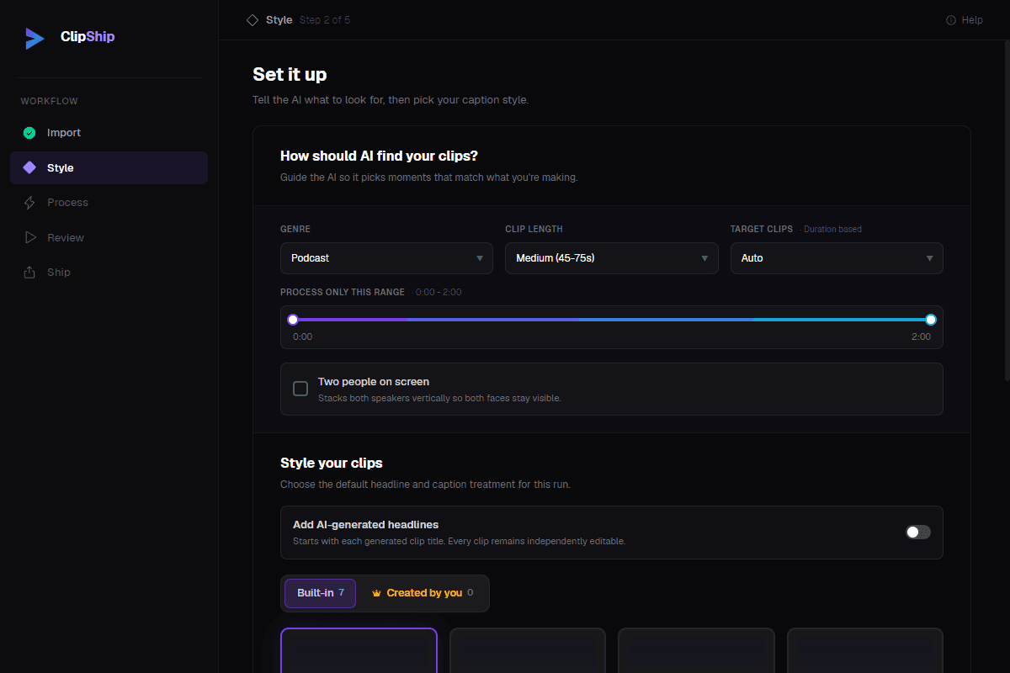1010x673 pixels.
Task: Click the Help info circle icon
Action: [951, 20]
